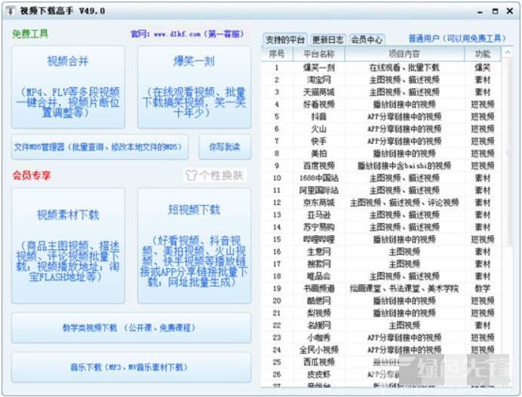
Task: Open the 官网 www.dlkf.com link
Action: point(186,34)
